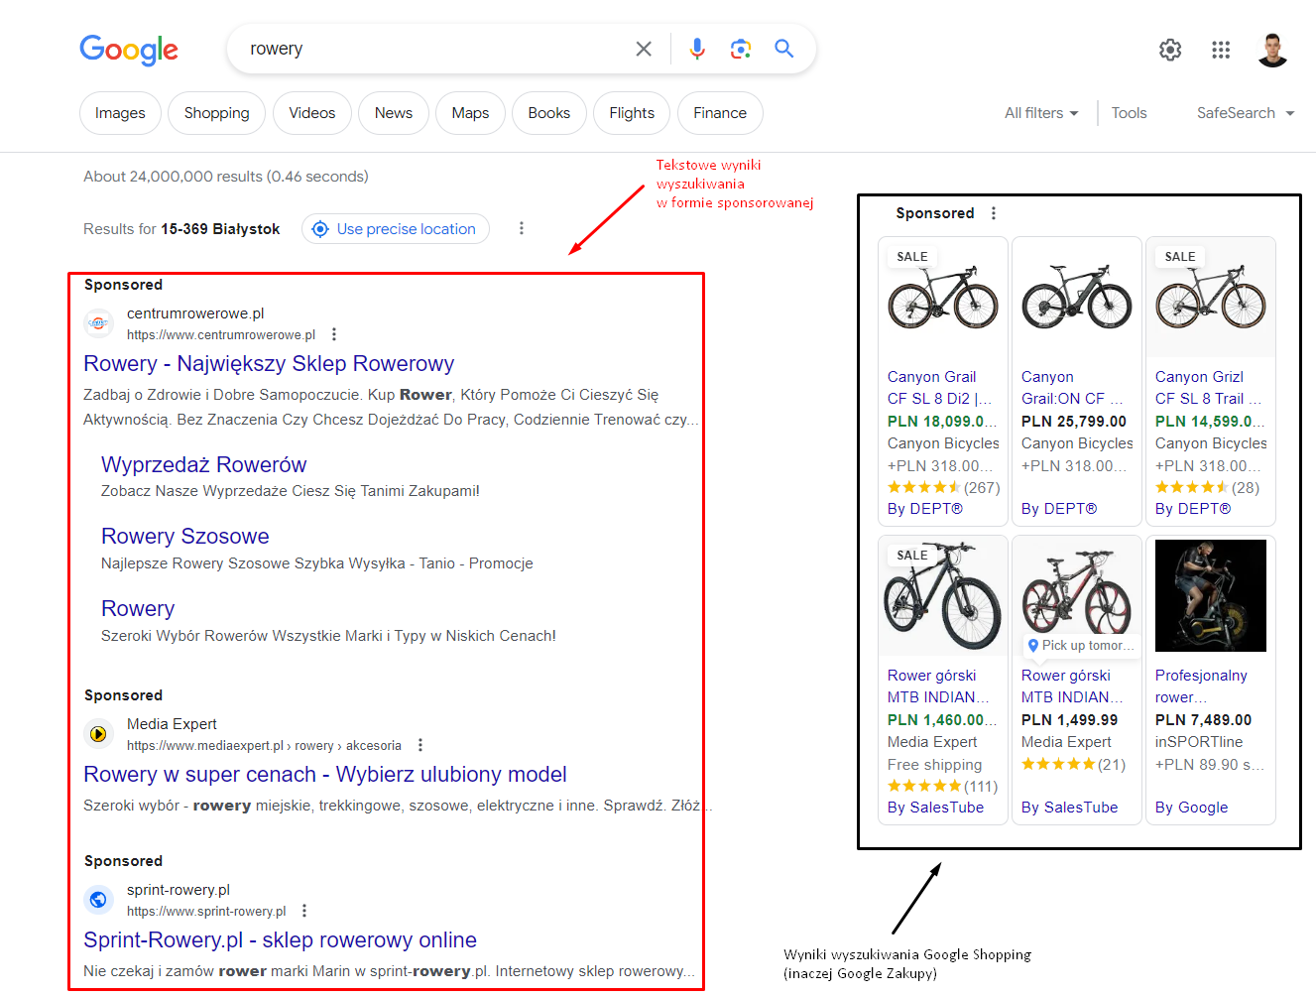Click 267 reviews star rating
Image resolution: width=1316 pixels, height=997 pixels.
pyautogui.click(x=943, y=488)
